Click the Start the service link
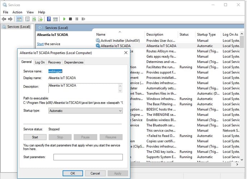 (x=40, y=44)
